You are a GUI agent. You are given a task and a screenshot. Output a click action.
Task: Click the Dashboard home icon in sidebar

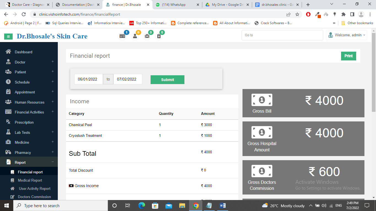coord(8,52)
